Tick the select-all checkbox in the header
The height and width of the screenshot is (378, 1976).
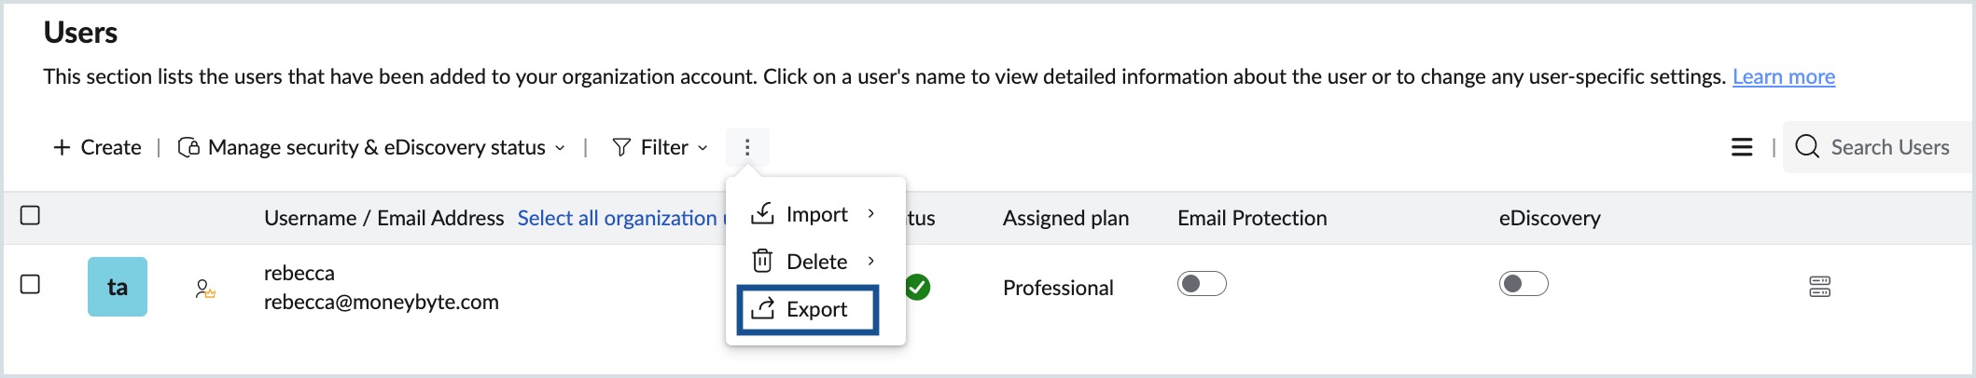pyautogui.click(x=31, y=215)
